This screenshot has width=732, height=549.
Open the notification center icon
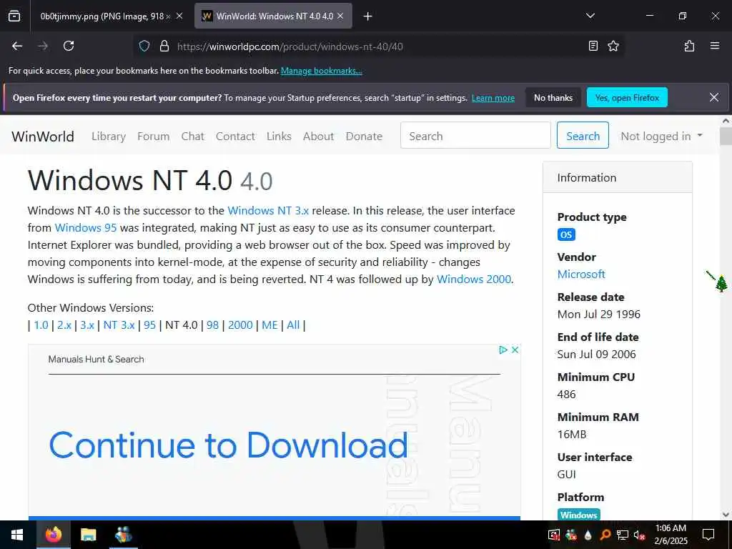click(708, 535)
